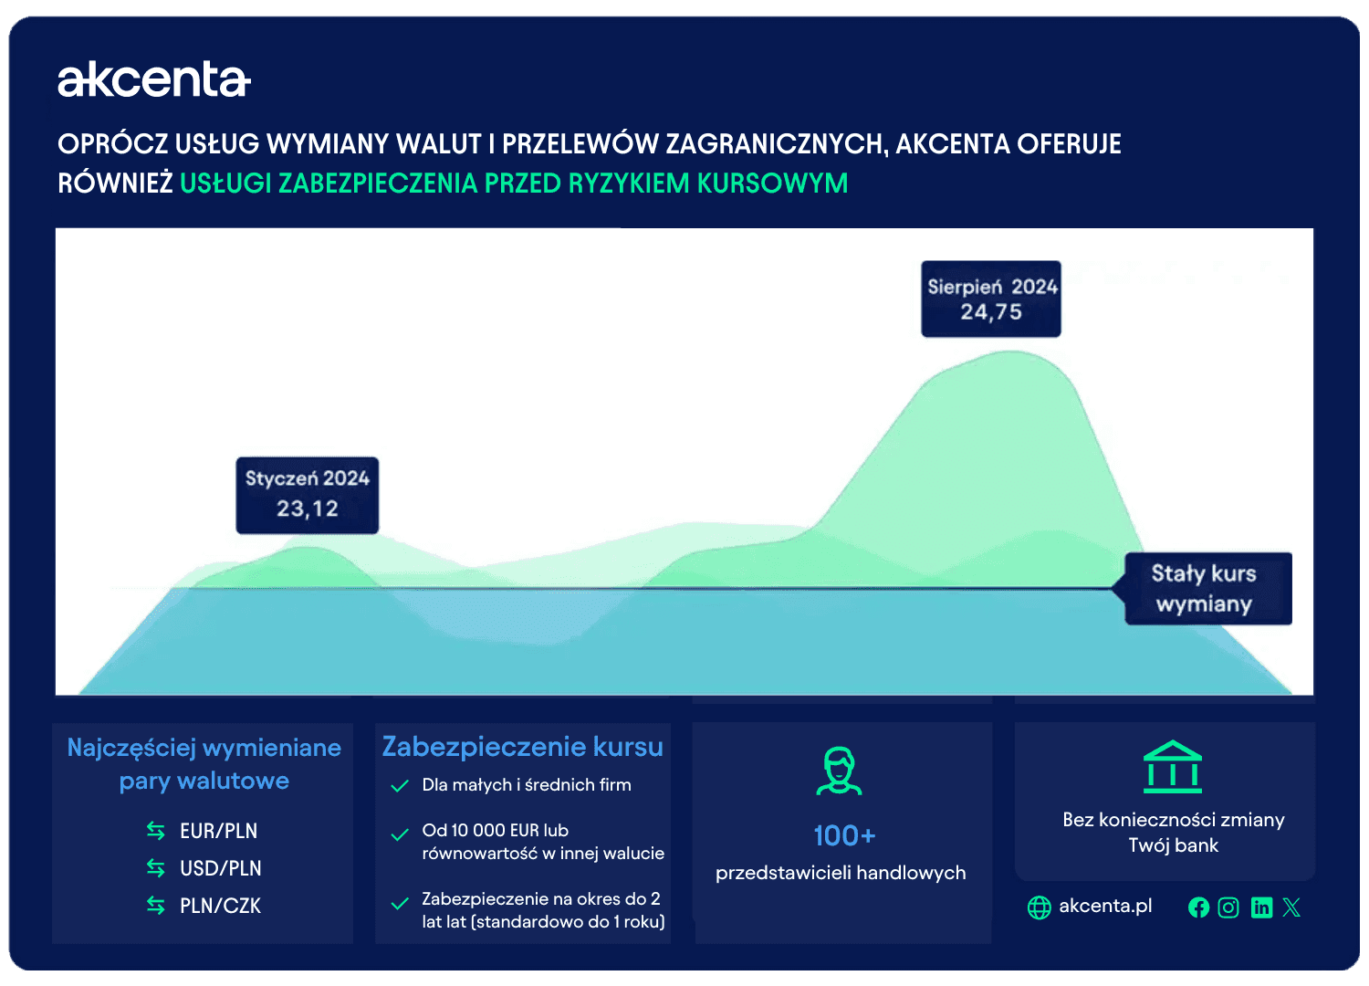Click the PLN/CZK currency pair text
This screenshot has width=1369, height=986.
coord(221,906)
